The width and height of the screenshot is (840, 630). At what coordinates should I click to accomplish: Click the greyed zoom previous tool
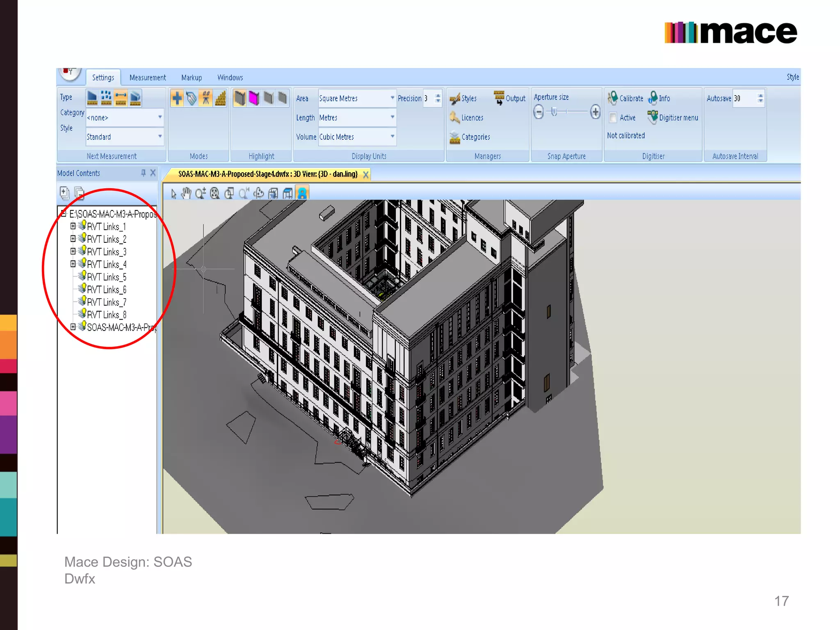coord(244,193)
